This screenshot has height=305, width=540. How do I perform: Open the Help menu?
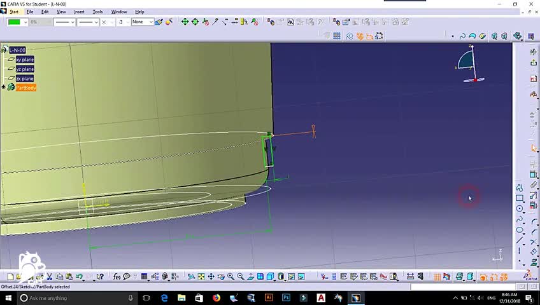[x=139, y=11]
